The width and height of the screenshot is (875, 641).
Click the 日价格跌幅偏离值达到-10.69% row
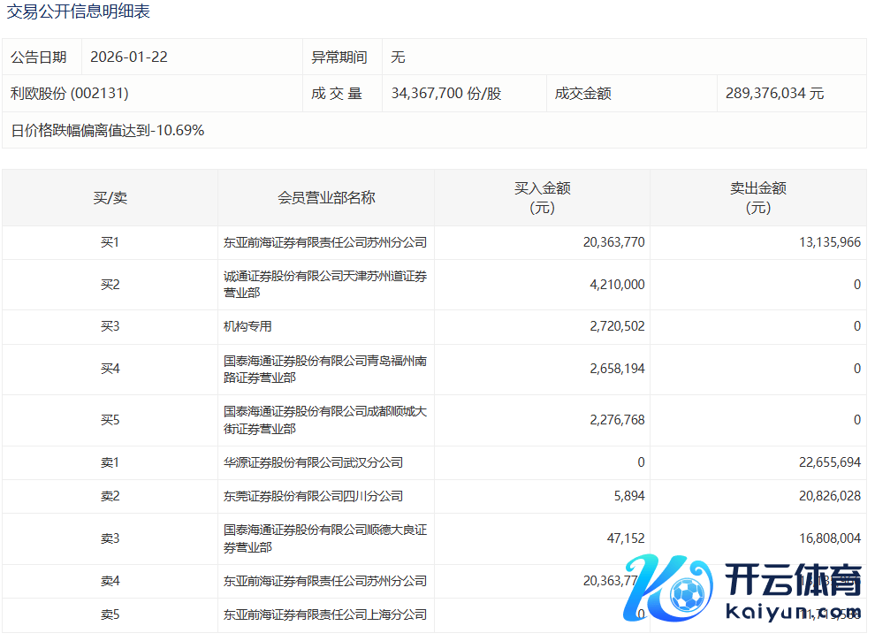click(x=108, y=130)
